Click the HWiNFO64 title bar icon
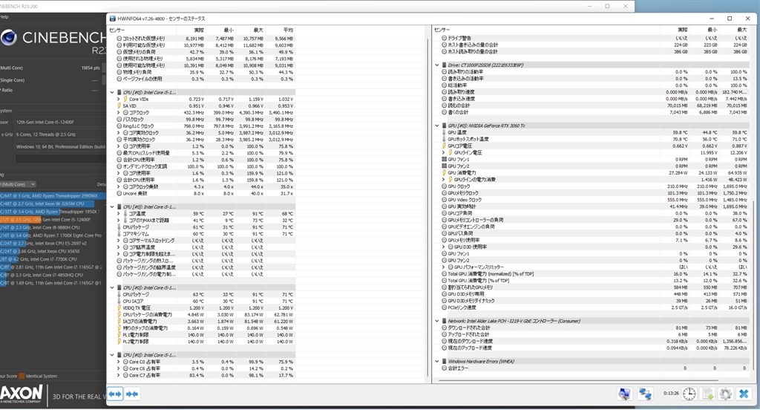This screenshot has width=760, height=410. [113, 19]
